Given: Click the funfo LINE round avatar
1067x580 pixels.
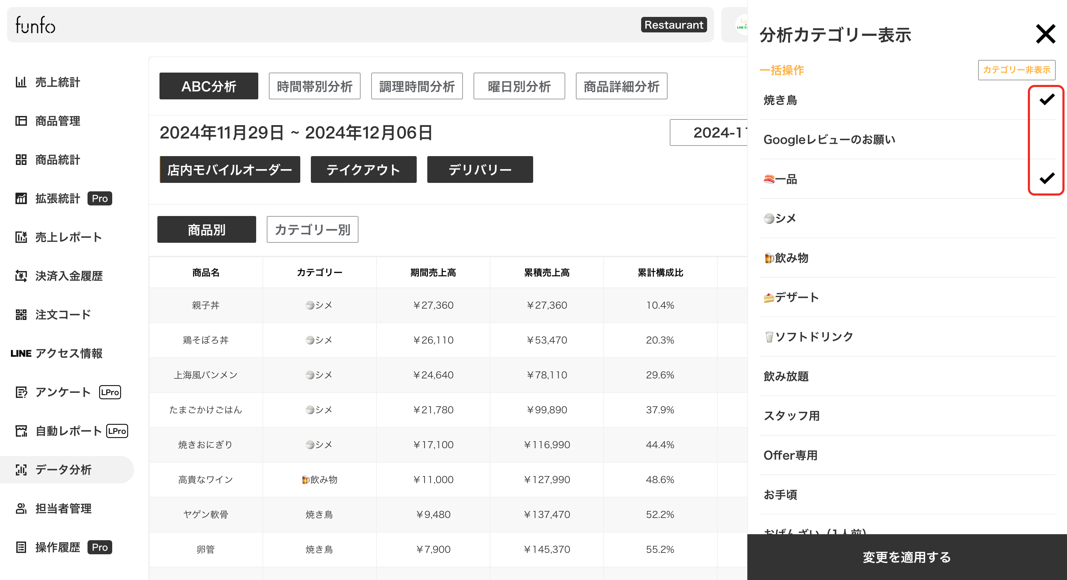Looking at the screenshot, I should pos(742,24).
